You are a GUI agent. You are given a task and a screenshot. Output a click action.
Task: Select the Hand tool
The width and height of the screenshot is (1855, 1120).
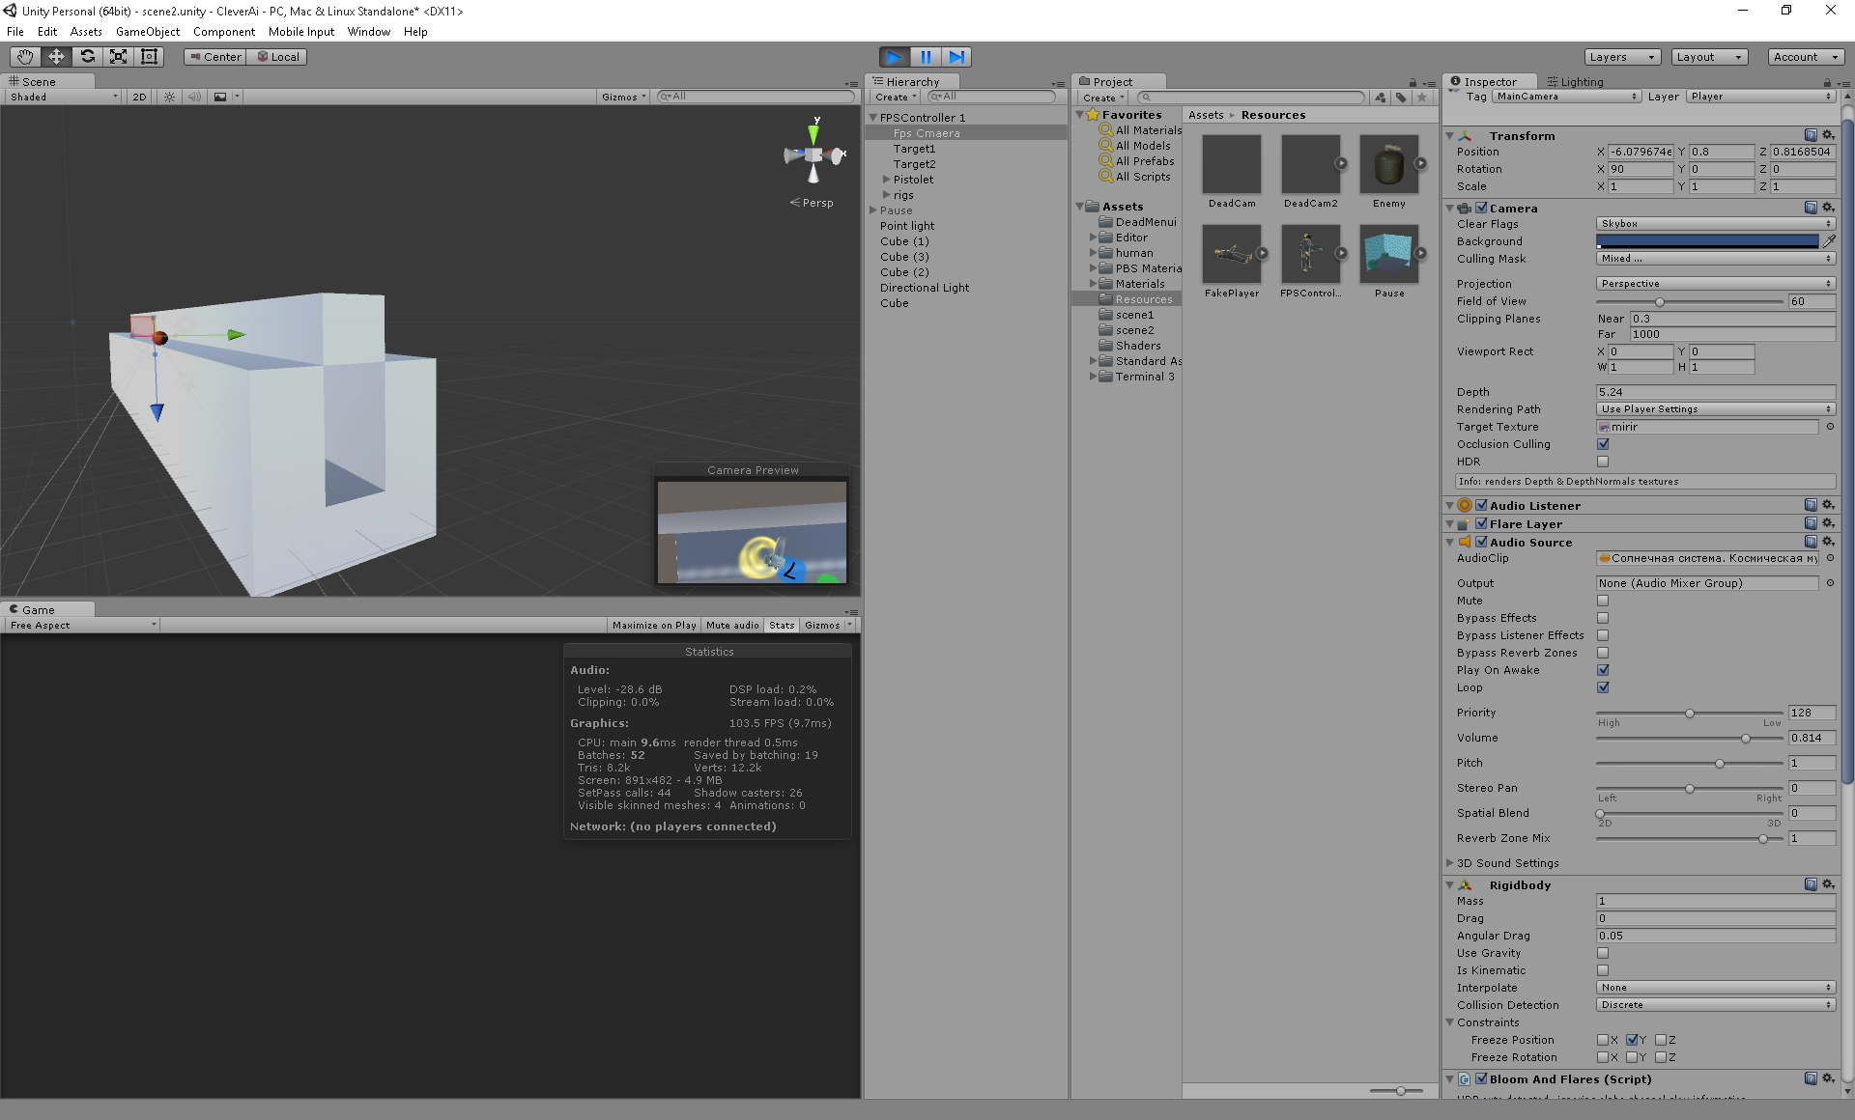25,57
